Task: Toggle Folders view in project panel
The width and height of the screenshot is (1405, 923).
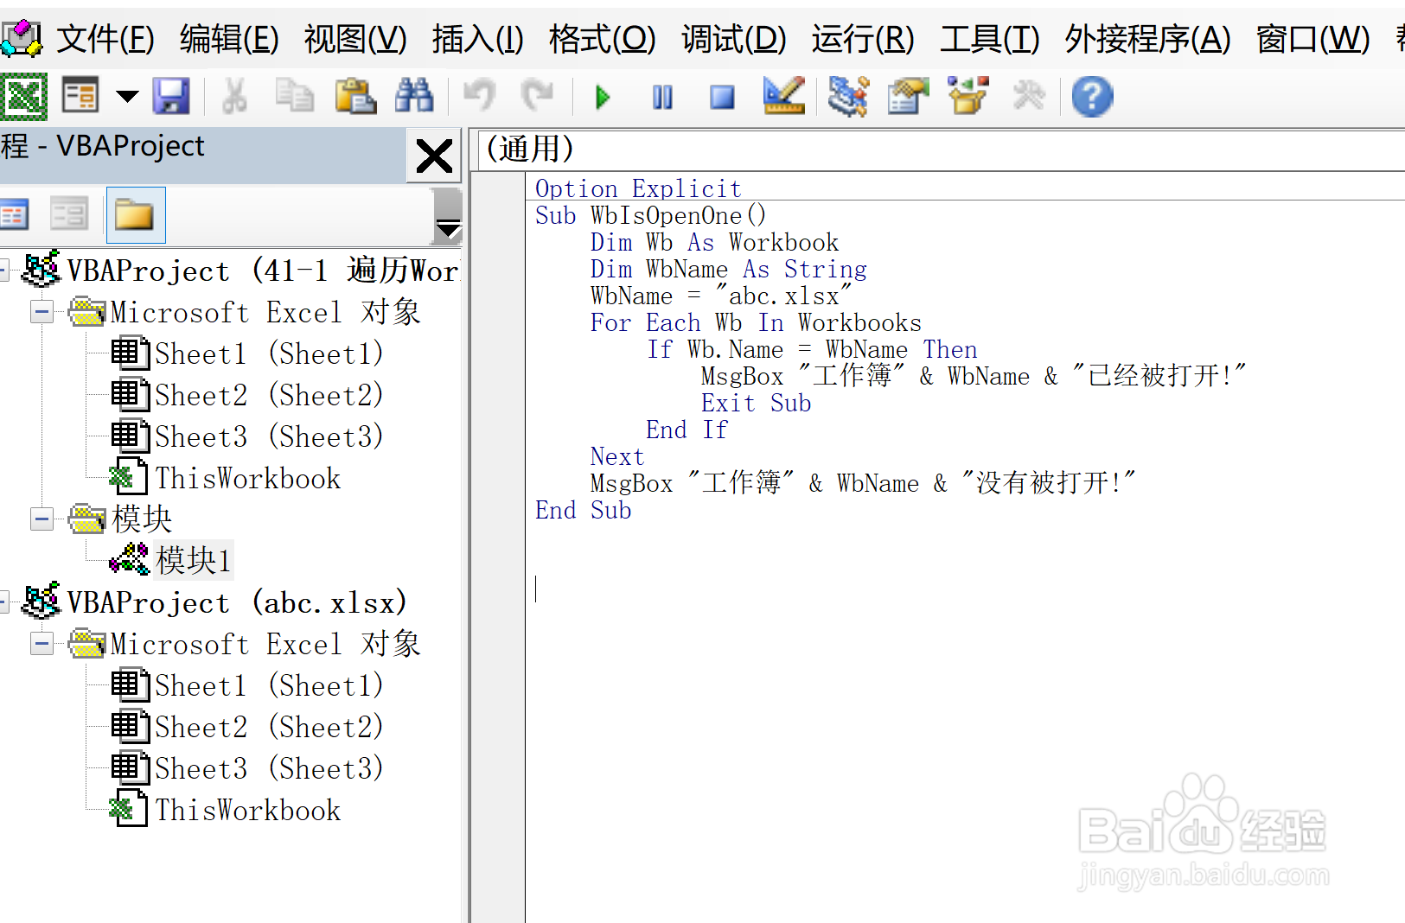Action: [135, 214]
